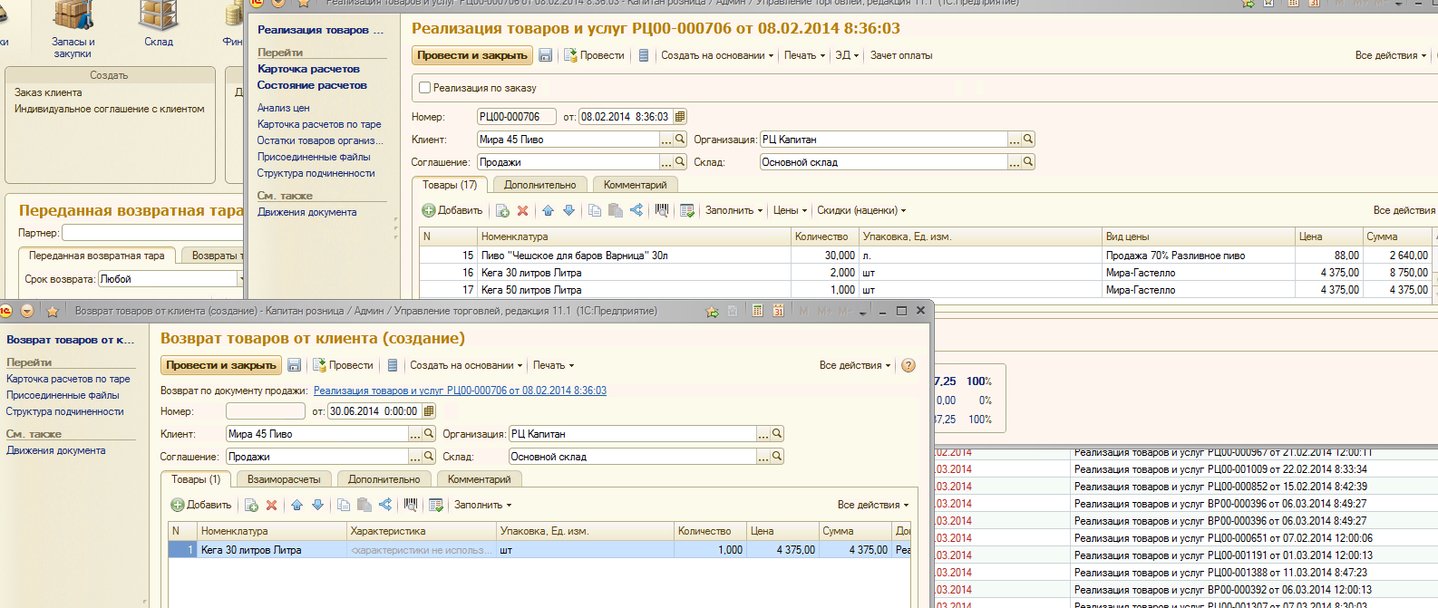Move row down in return goods table
The width and height of the screenshot is (1438, 608).
[x=317, y=505]
